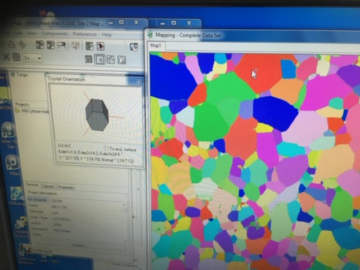Click the dark red phase map icon
This screenshot has height=270, width=360.
point(100,46)
